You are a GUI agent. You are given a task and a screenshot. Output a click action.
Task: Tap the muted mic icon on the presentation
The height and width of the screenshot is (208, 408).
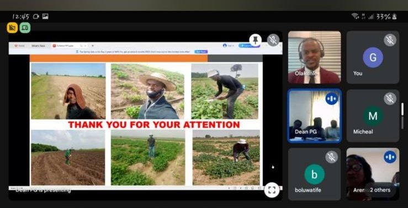273,40
